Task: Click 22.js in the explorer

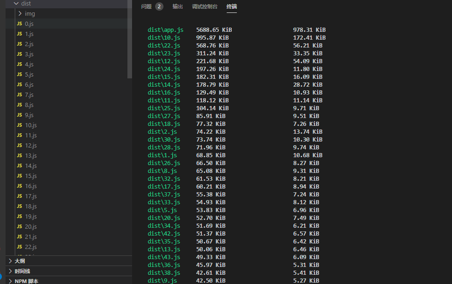Action: click(x=31, y=247)
